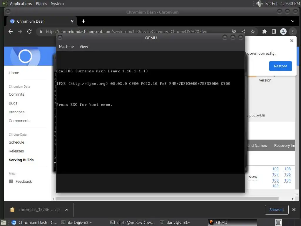Close the downloads bar

point(294,210)
